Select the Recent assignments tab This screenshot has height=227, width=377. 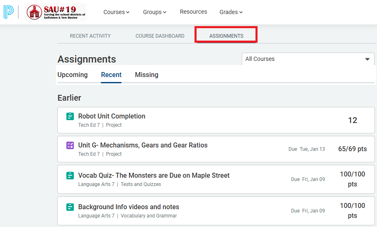click(111, 75)
